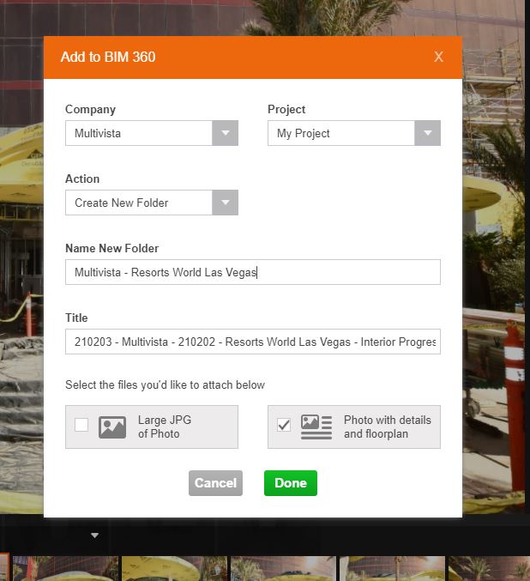530x581 pixels.
Task: Click the 'Title' label
Action: pos(76,318)
